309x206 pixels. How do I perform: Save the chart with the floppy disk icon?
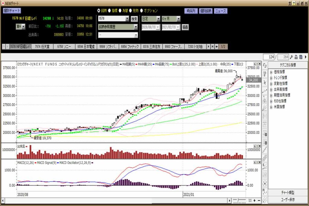pyautogui.click(x=301, y=57)
